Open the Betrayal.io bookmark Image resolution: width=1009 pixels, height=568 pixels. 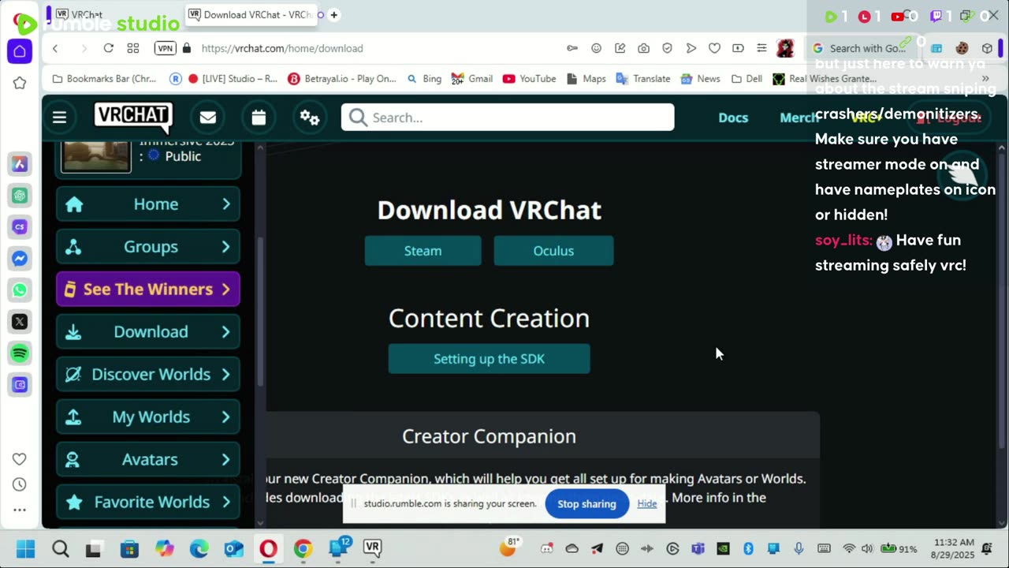342,79
